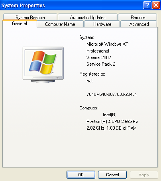Confirm with the OK button

[x=81, y=175]
